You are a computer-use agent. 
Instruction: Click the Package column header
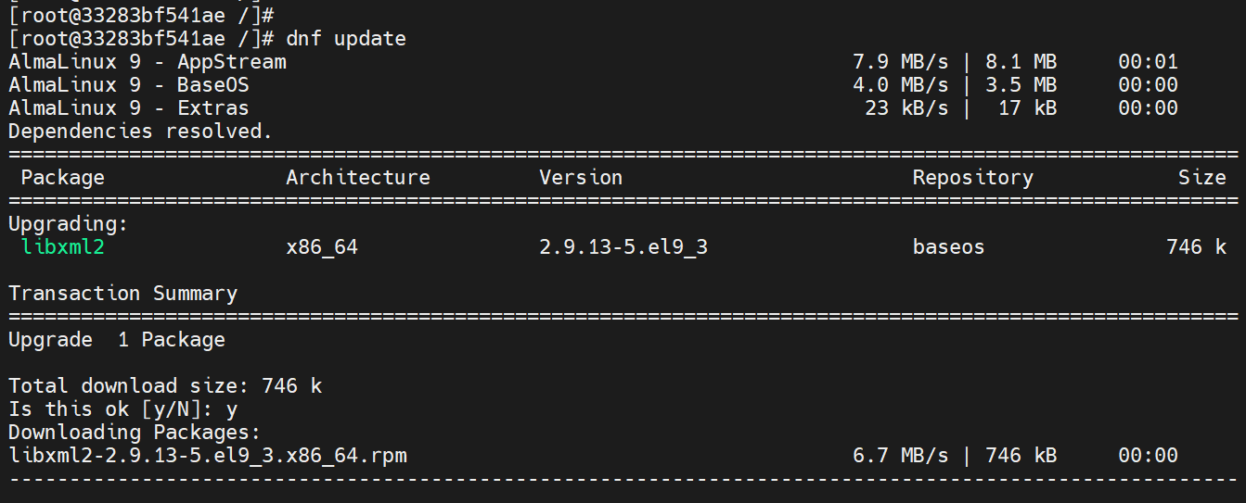[x=63, y=178]
